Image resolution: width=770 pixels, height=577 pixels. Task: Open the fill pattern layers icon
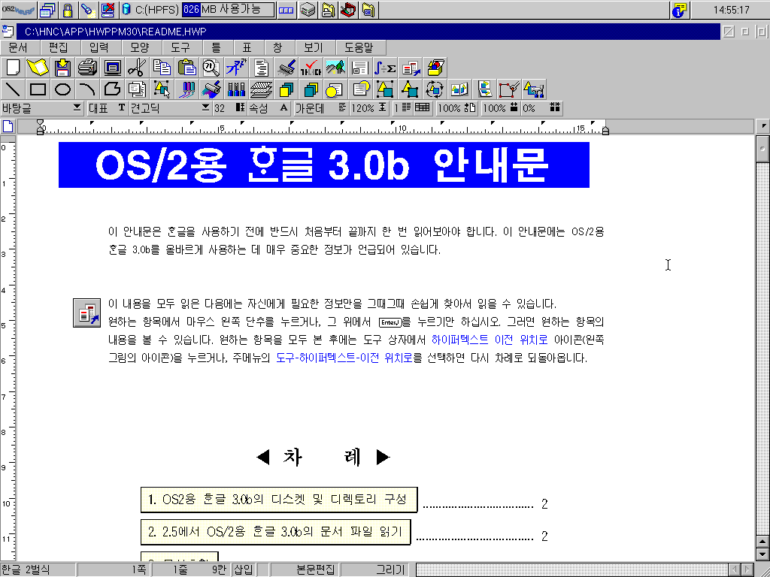(x=261, y=89)
